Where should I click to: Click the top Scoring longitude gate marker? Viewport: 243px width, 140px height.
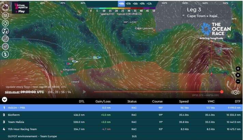(211, 41)
